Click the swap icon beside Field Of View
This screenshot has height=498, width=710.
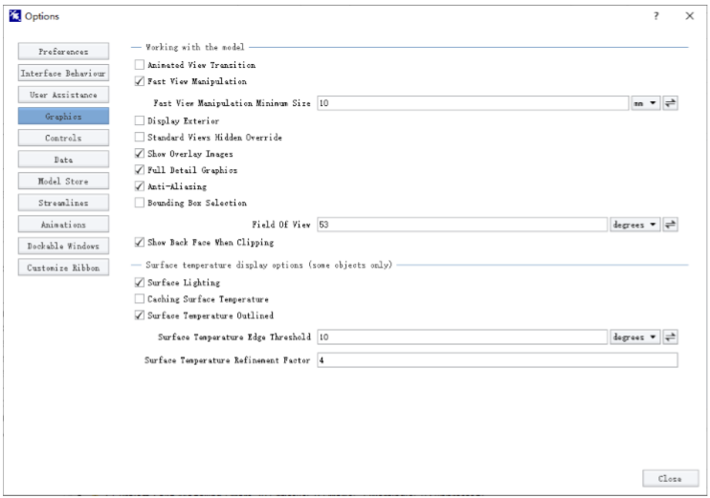[671, 225]
